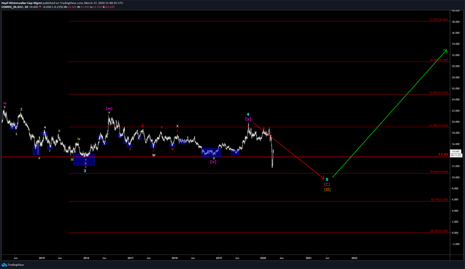Click the red projection arrow head
The image size is (465, 269).
[322, 178]
